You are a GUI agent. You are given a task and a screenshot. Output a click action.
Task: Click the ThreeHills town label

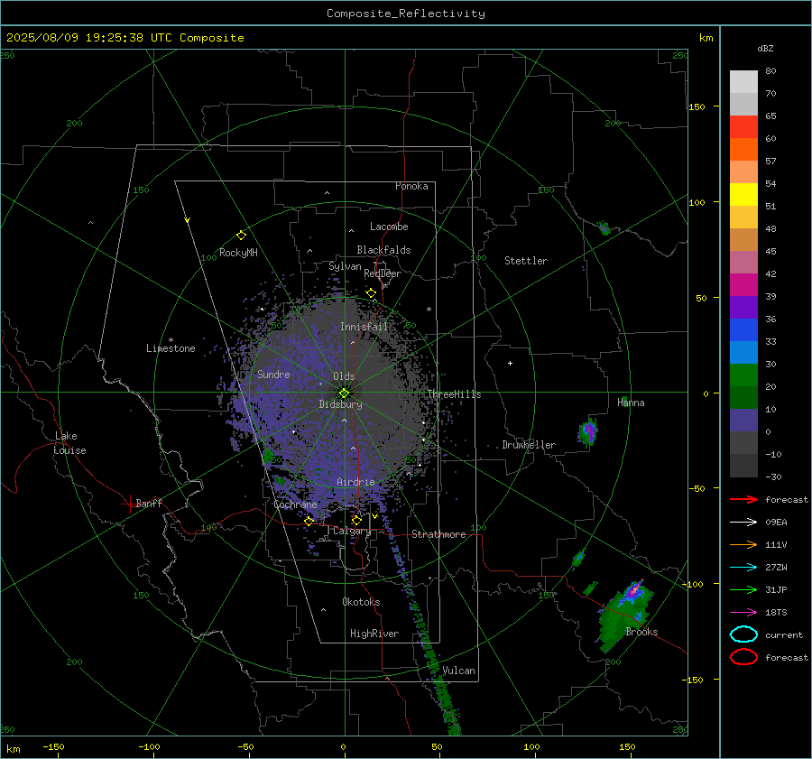[x=454, y=394]
